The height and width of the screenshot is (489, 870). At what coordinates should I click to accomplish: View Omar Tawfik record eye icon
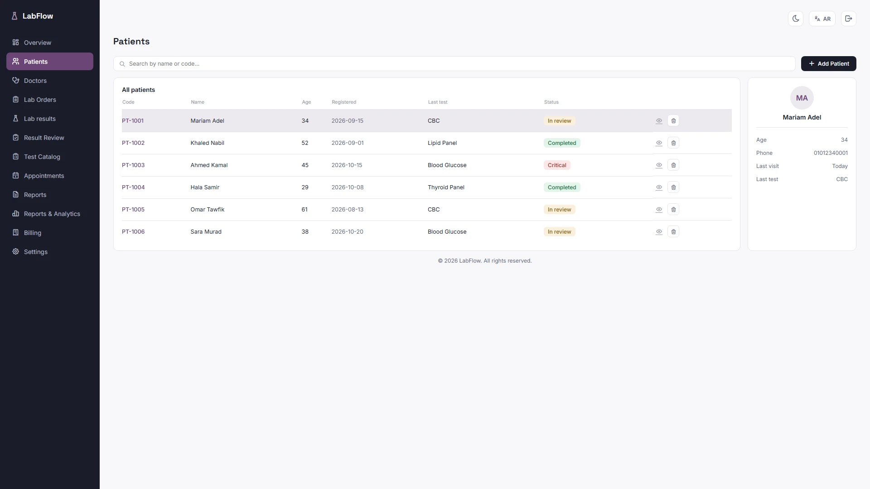tap(659, 210)
